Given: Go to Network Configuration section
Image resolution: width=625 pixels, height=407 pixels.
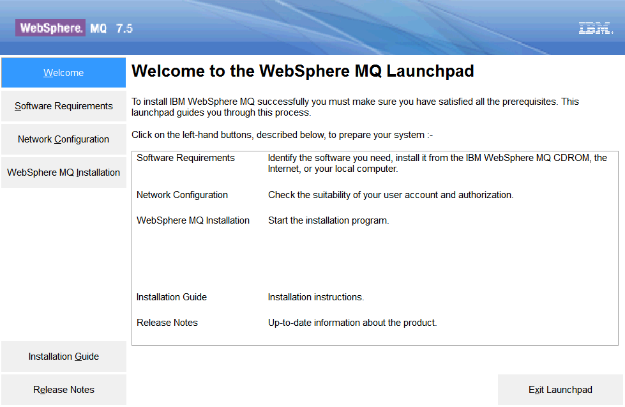Looking at the screenshot, I should pyautogui.click(x=63, y=139).
